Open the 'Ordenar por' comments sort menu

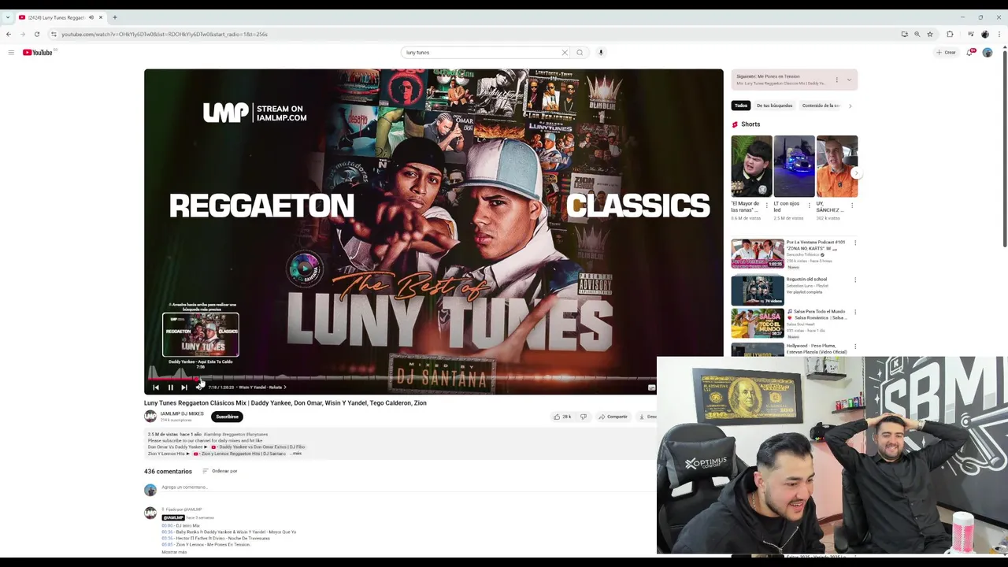point(220,471)
